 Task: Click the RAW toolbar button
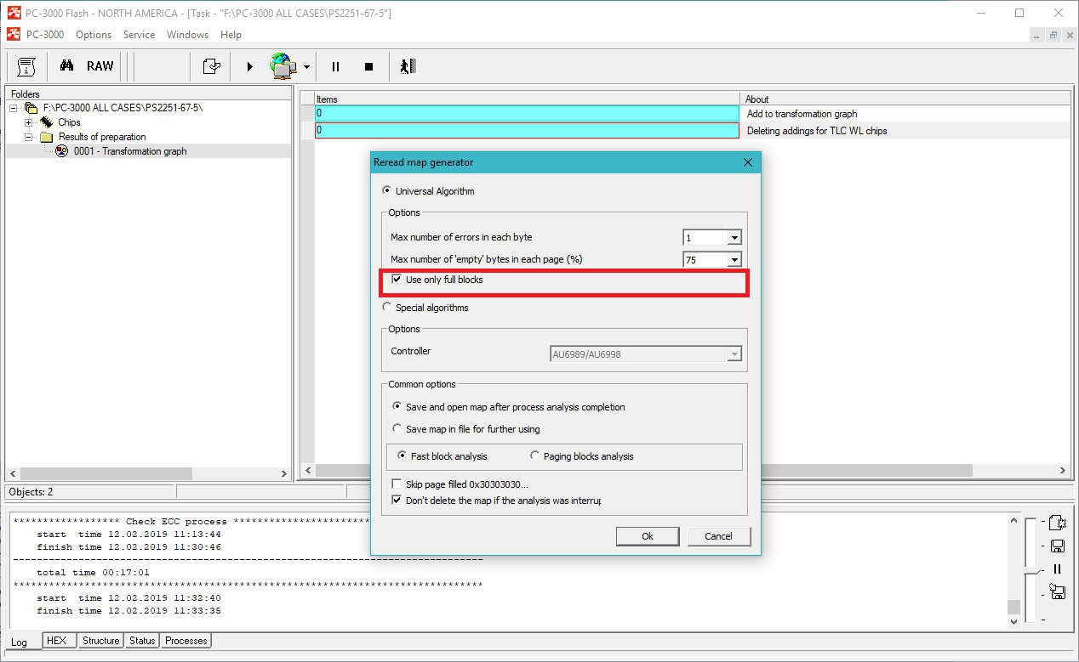coord(100,66)
